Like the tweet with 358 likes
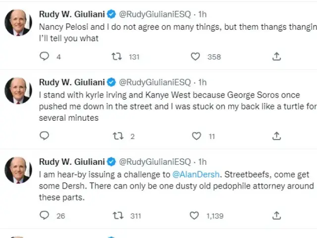 pos(196,56)
